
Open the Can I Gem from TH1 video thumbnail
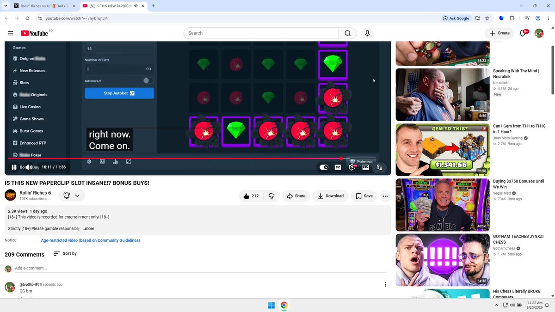point(443,150)
